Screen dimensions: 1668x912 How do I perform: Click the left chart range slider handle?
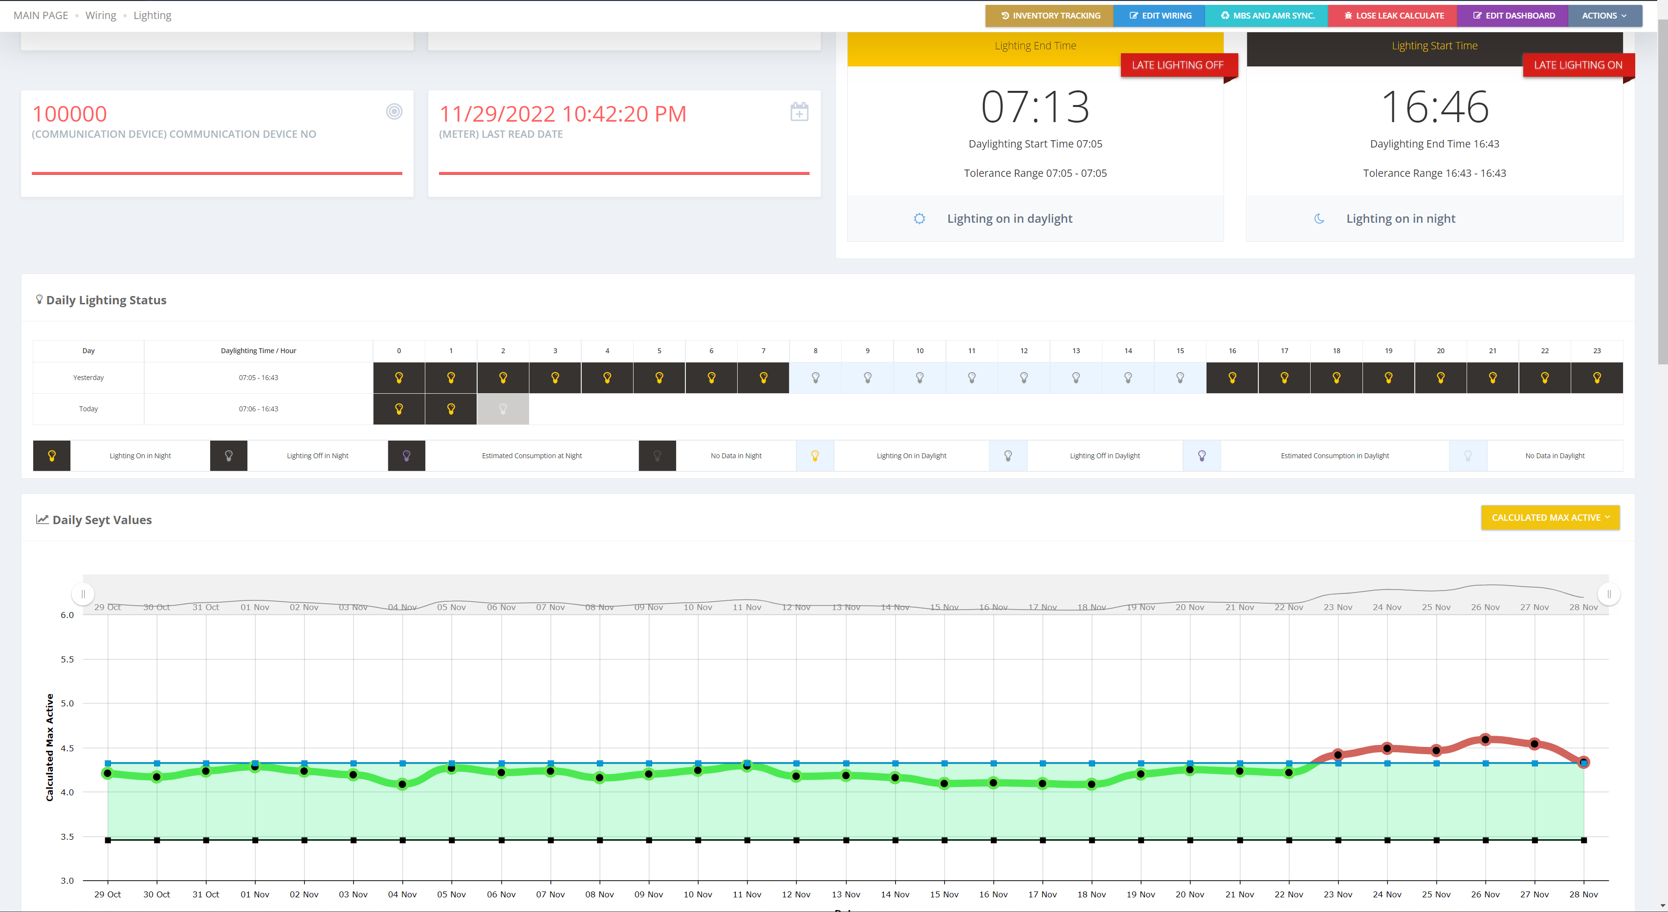[x=83, y=594]
